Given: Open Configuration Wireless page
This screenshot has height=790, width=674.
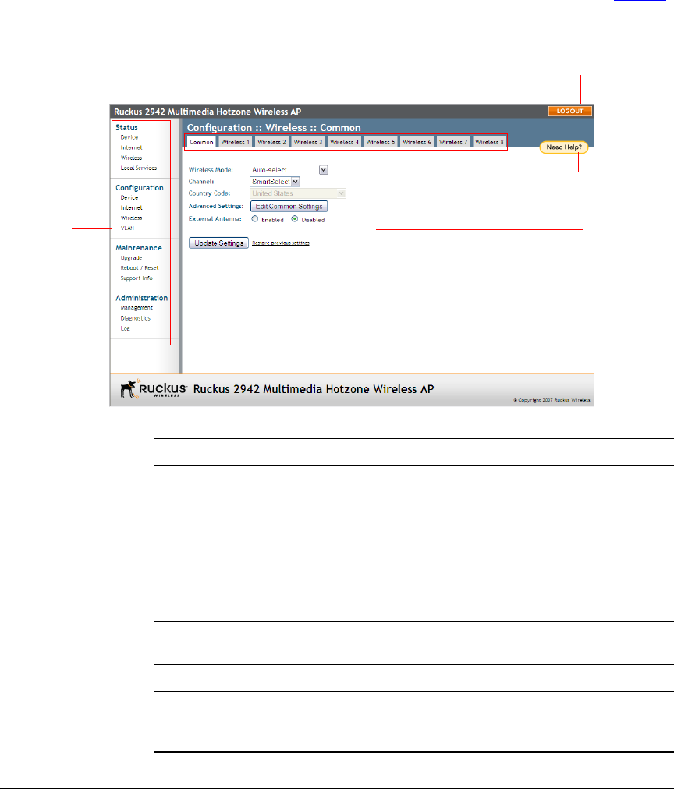Looking at the screenshot, I should click(x=131, y=218).
